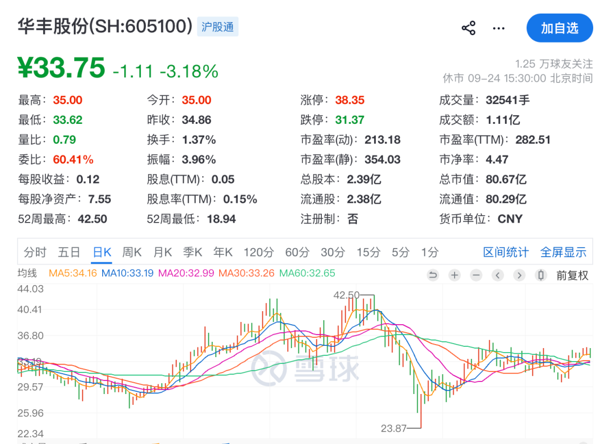Click the 最高 value 35.00
613x444 pixels.
point(68,100)
